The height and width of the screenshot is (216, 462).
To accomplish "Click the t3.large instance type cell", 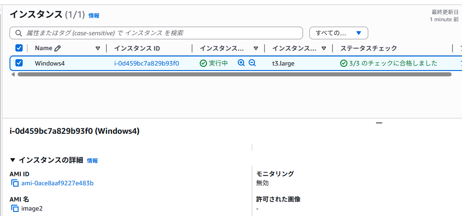I will 283,63.
